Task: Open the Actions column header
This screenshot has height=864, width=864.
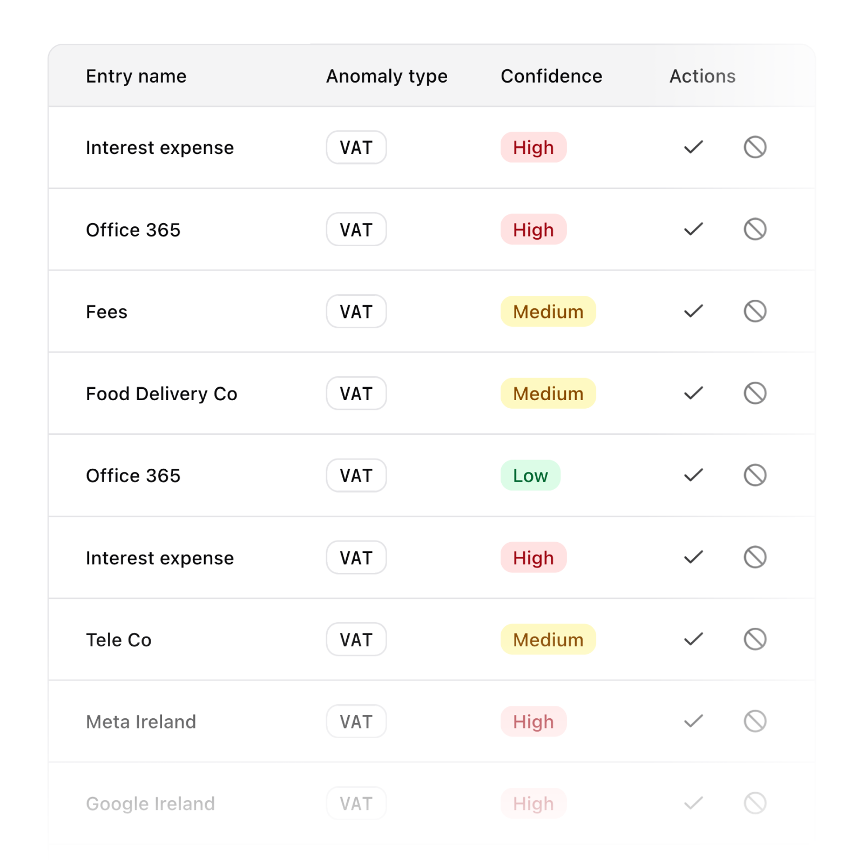Action: 701,76
